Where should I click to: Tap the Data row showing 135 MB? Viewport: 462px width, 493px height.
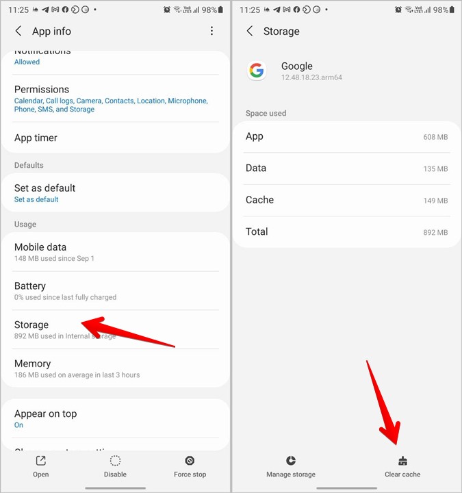point(346,168)
